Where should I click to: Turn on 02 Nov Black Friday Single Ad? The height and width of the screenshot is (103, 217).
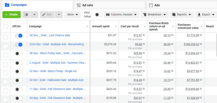pos(19,71)
